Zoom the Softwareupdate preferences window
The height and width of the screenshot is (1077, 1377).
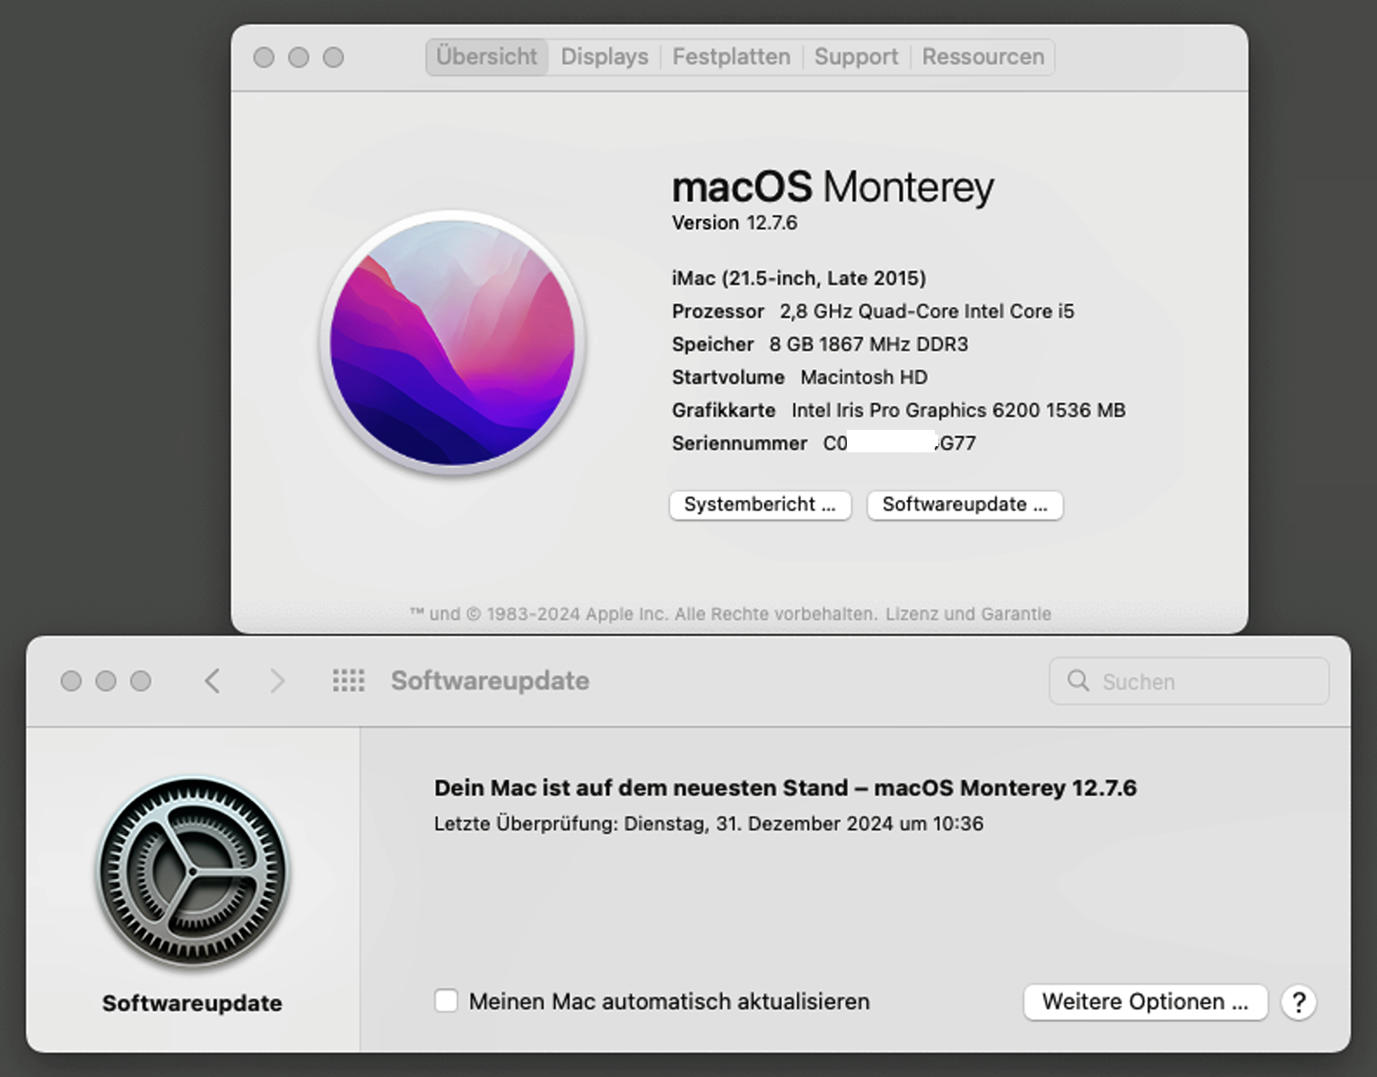tap(140, 681)
